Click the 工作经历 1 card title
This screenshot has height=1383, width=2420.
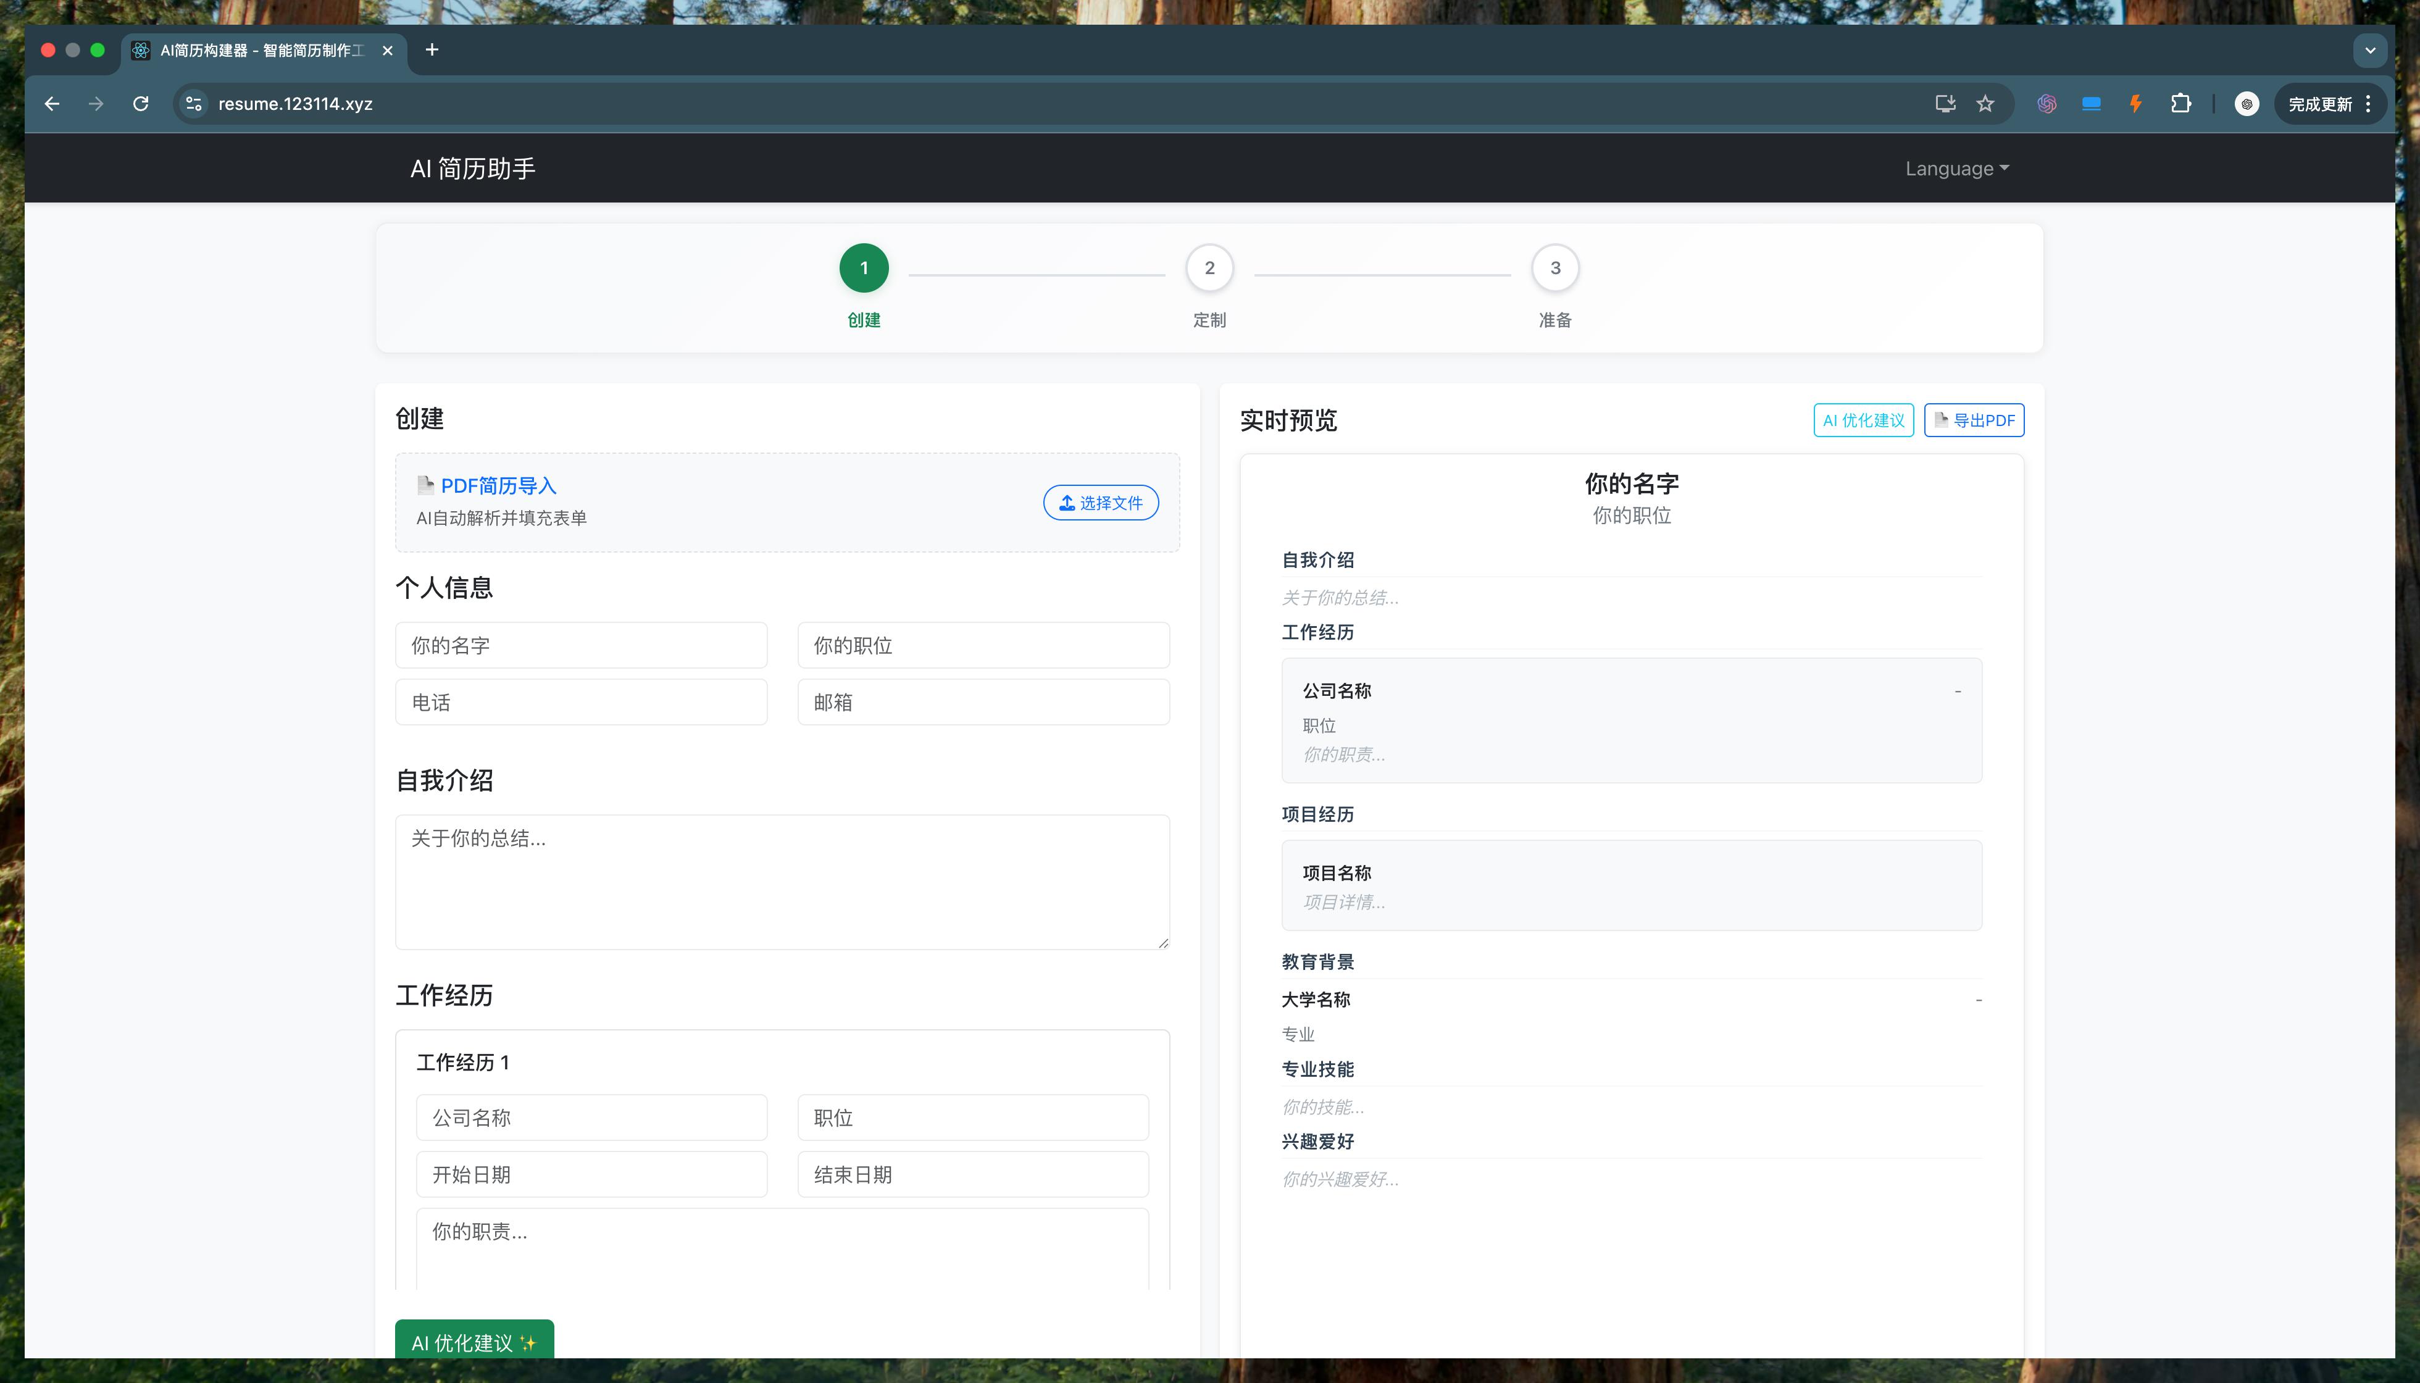click(462, 1062)
